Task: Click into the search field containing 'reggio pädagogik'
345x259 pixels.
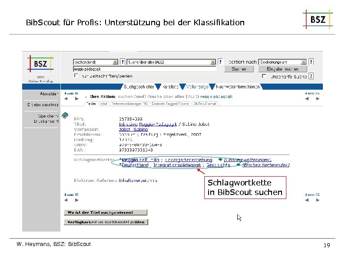Action: pyautogui.click(x=145, y=69)
